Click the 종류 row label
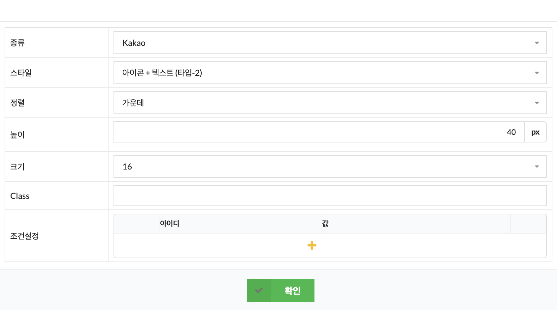 coord(17,43)
